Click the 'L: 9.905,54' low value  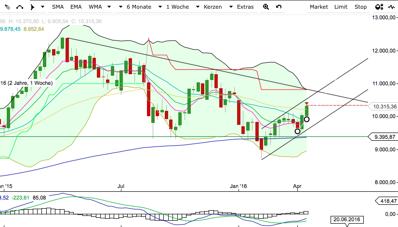coord(55,21)
